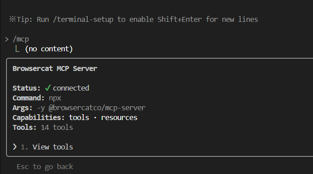Click the Browsercat MCP Server heading
The image size is (313, 174).
pos(55,69)
